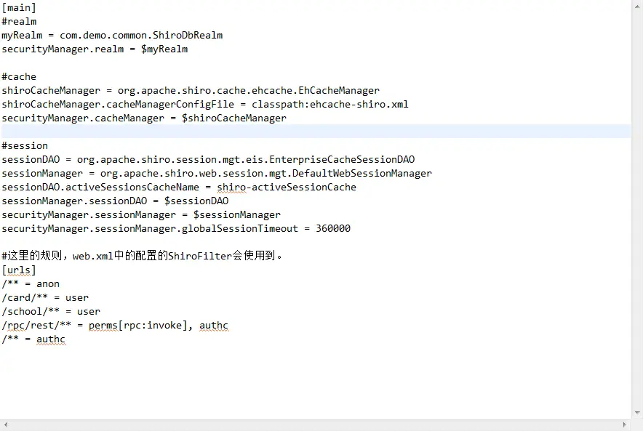
Task: Click the #realm comment line
Action: click(19, 21)
